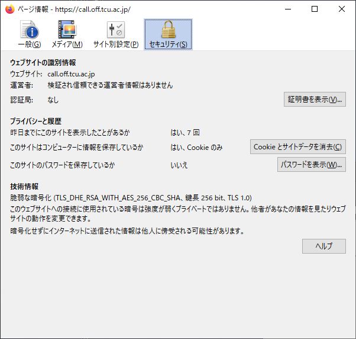Image resolution: width=356 pixels, height=339 pixels.
Task: Click visit count value はい、7 回
Action: click(185, 132)
